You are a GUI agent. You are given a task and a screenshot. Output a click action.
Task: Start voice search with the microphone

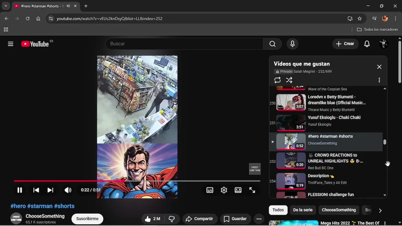point(292,44)
